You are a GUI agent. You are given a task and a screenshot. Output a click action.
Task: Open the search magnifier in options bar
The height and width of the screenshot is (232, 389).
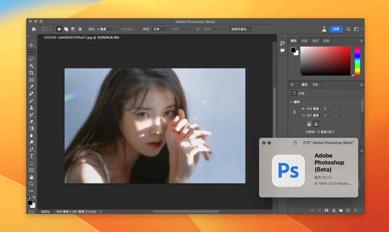[x=348, y=29]
